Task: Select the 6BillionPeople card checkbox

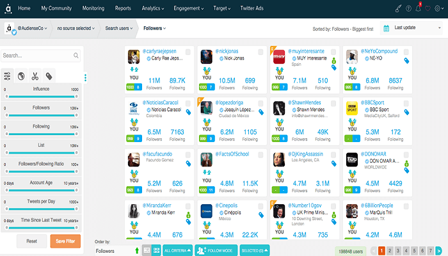Action: [x=406, y=206]
